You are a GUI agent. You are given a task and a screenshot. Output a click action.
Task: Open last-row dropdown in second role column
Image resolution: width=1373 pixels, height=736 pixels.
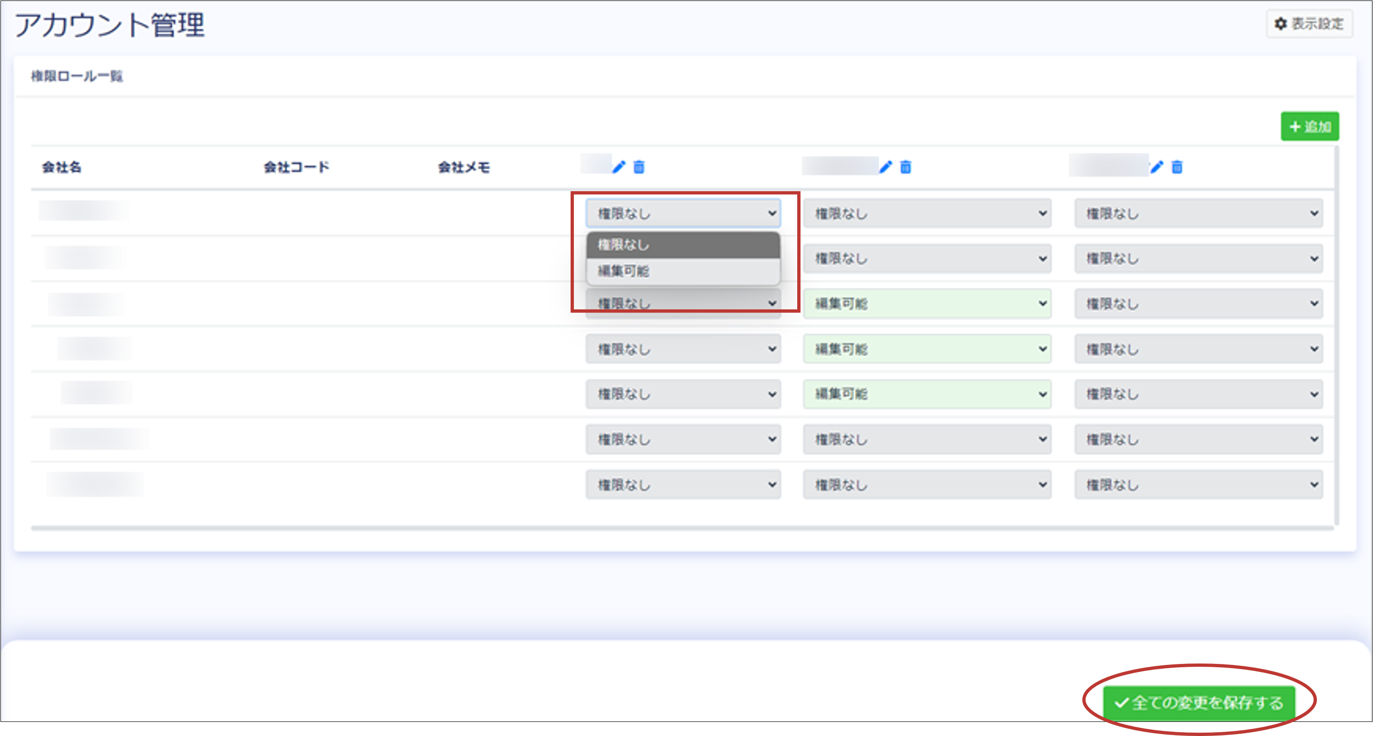tap(927, 485)
